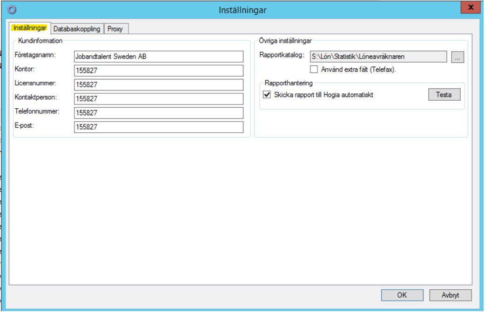Screen dimensions: 485x312
Task: Click the Kundinformation group heading
Action: pos(40,41)
